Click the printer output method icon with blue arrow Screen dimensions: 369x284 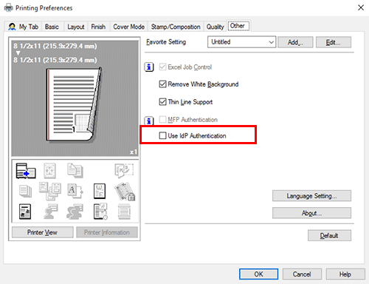(x=26, y=171)
